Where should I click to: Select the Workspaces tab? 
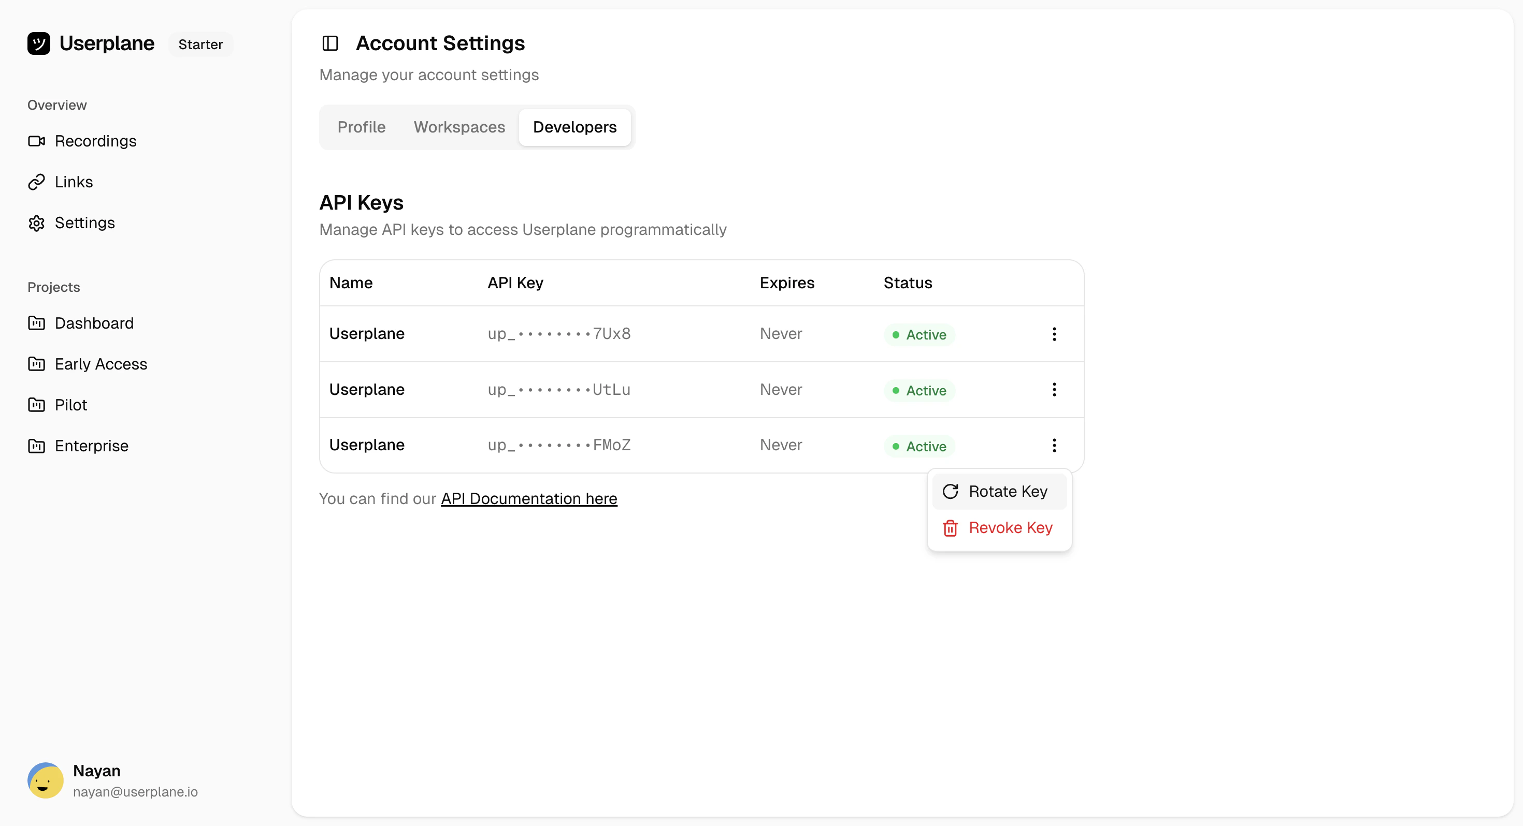point(459,127)
